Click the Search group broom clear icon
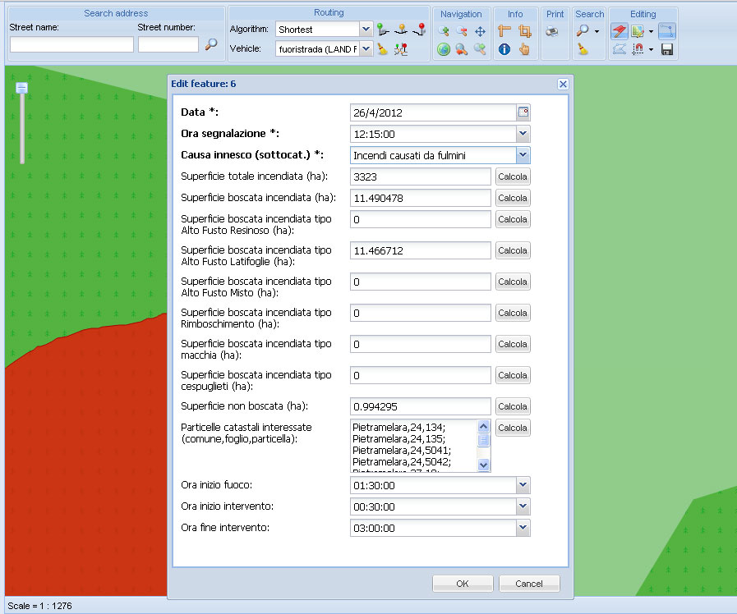Screen dimensions: 737x614 point(583,49)
